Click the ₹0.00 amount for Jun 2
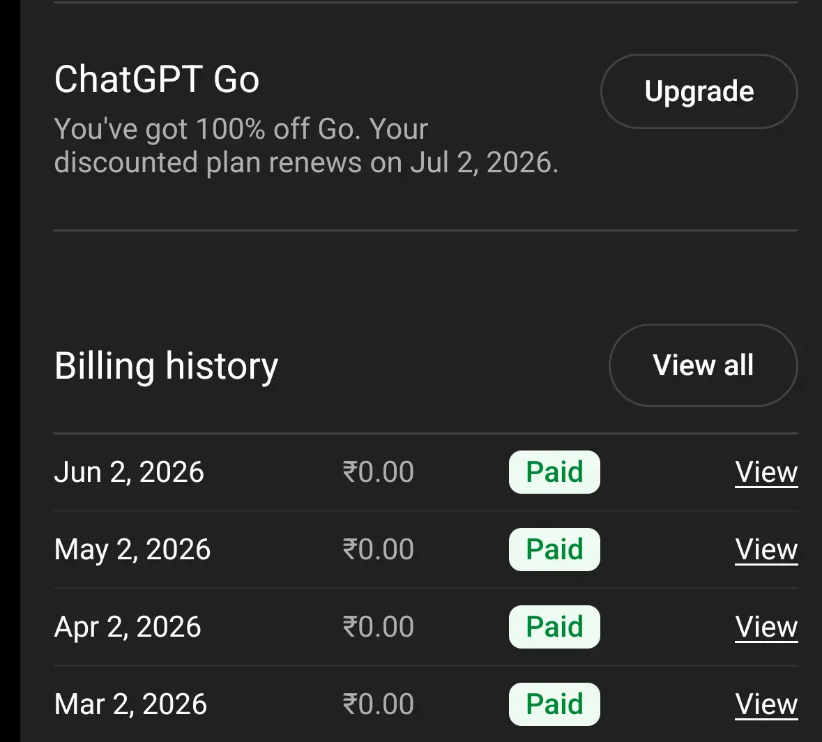 (x=378, y=472)
